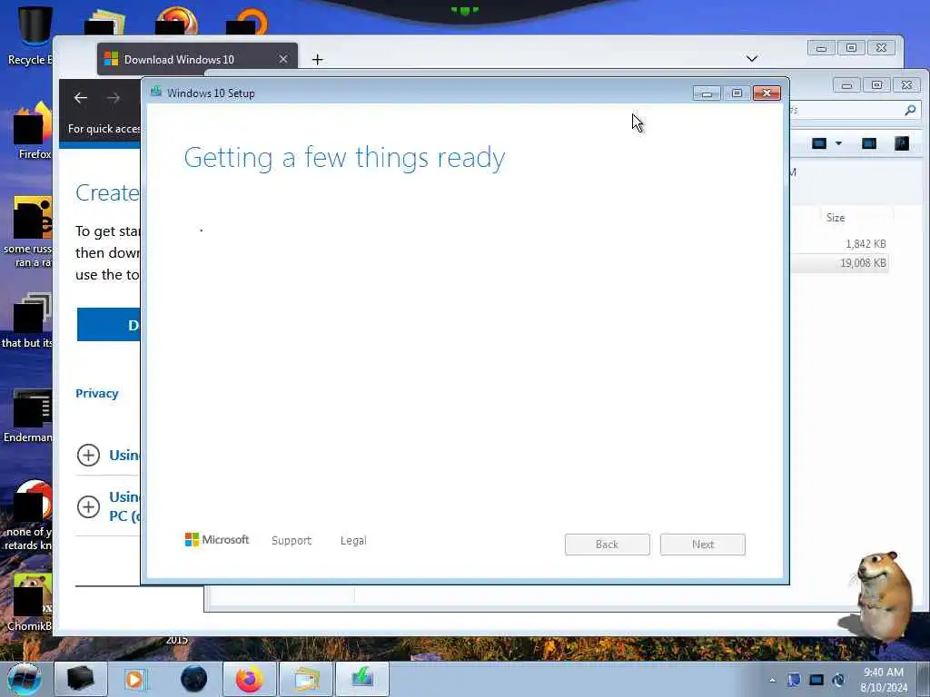Click the Next button in Setup

tap(703, 545)
